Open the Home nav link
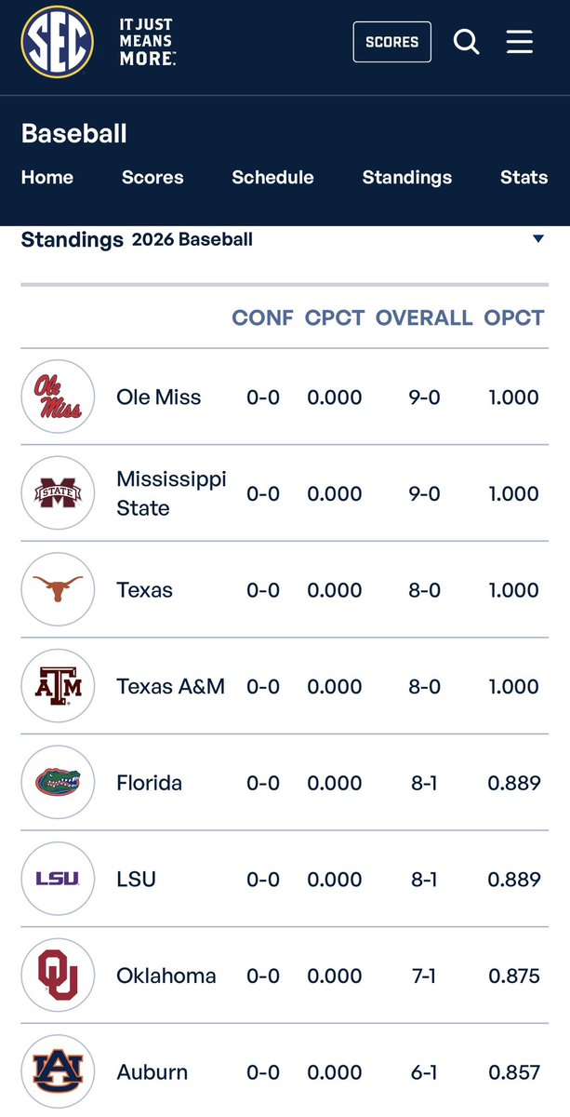This screenshot has width=570, height=1117. (47, 177)
